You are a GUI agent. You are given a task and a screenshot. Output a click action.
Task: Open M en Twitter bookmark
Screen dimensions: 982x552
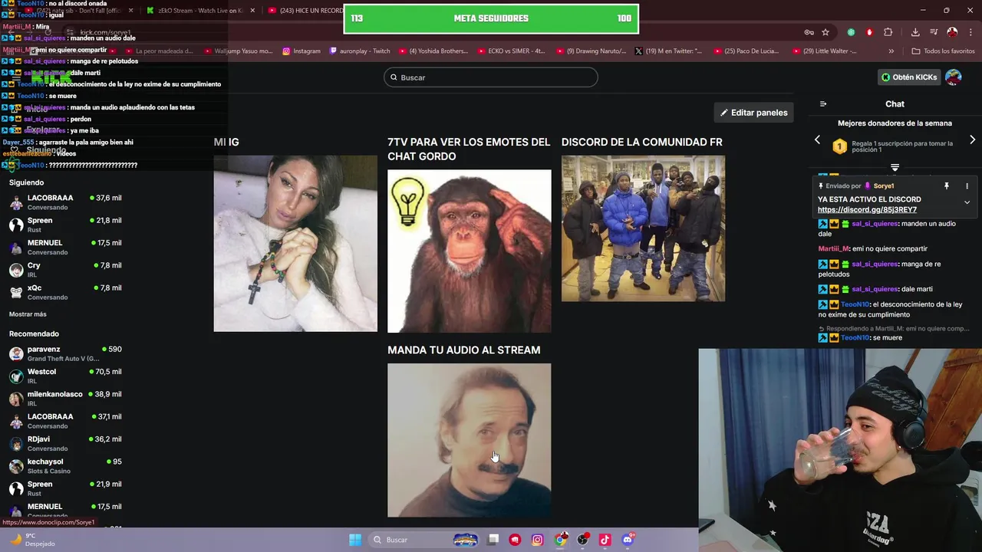coord(669,51)
